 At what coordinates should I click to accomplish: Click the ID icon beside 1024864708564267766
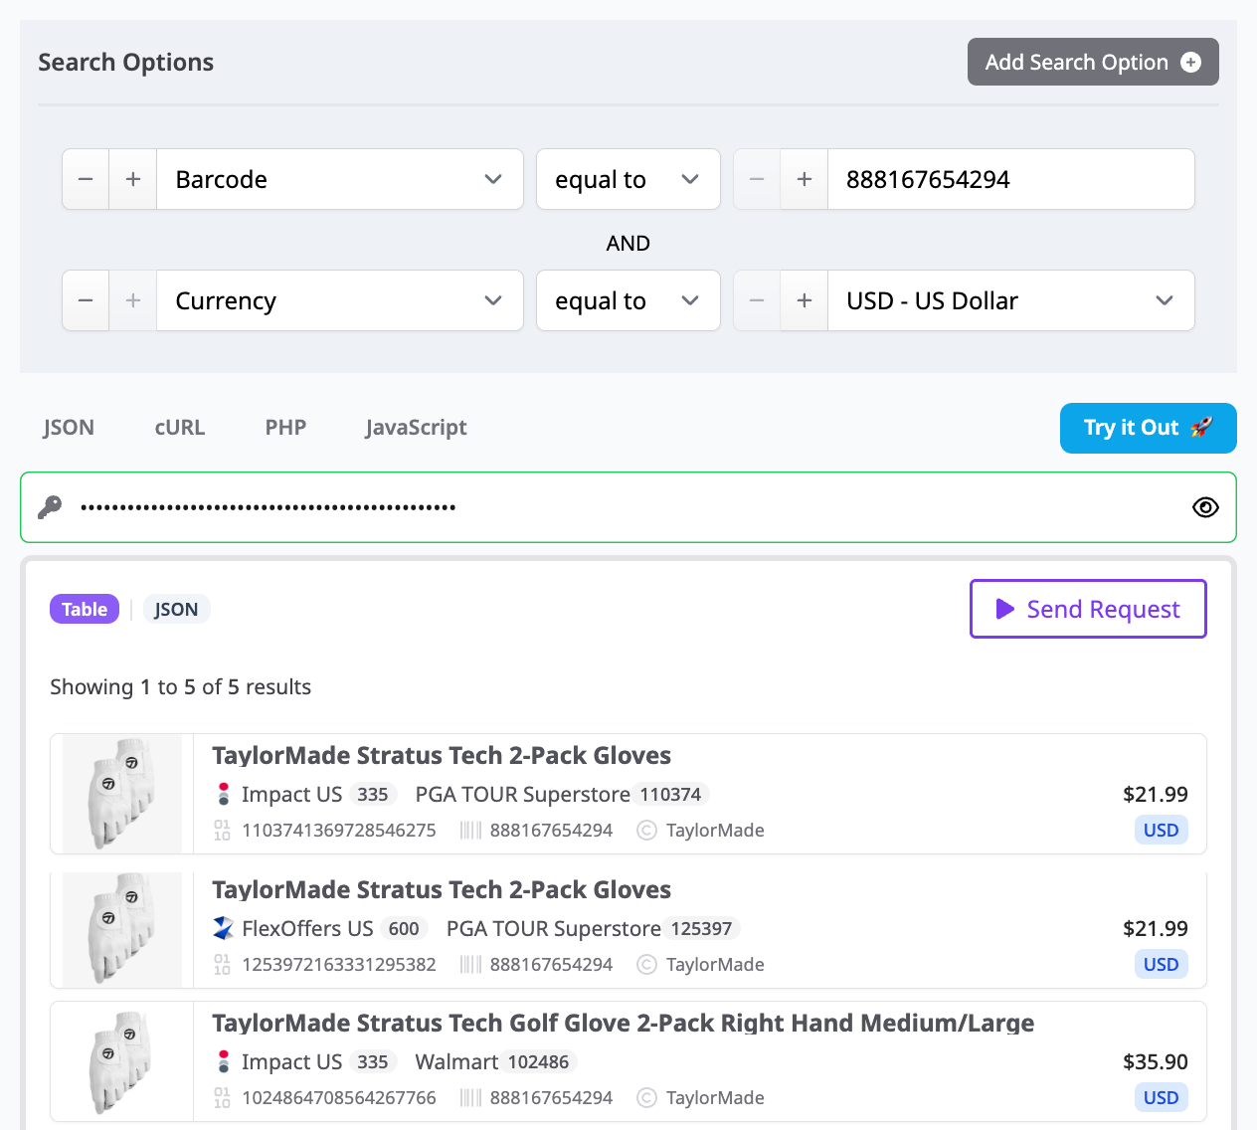pyautogui.click(x=222, y=1097)
